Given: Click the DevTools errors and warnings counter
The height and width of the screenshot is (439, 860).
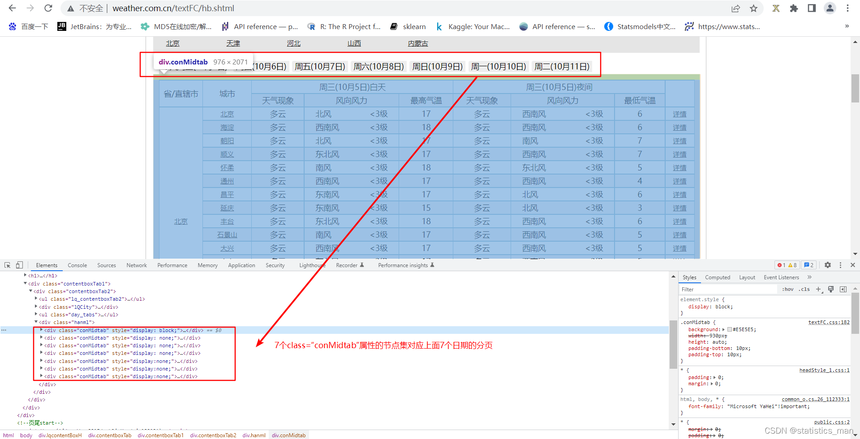Looking at the screenshot, I should click(x=787, y=265).
